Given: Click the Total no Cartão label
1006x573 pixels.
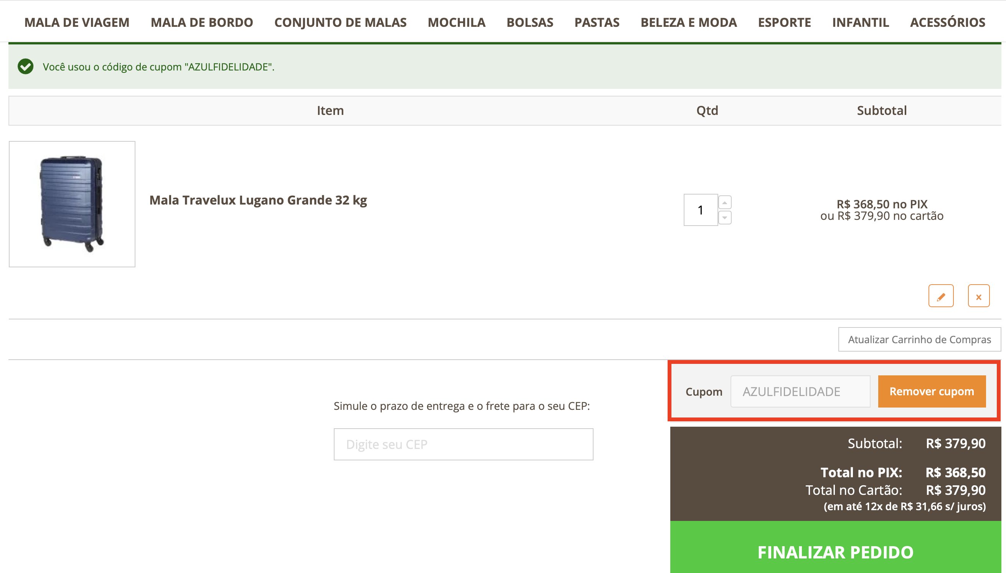Looking at the screenshot, I should point(854,490).
